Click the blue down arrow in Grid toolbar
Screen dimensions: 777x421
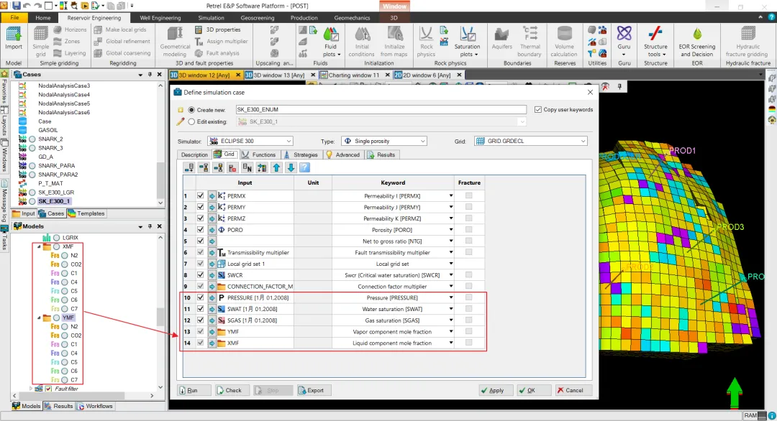291,167
